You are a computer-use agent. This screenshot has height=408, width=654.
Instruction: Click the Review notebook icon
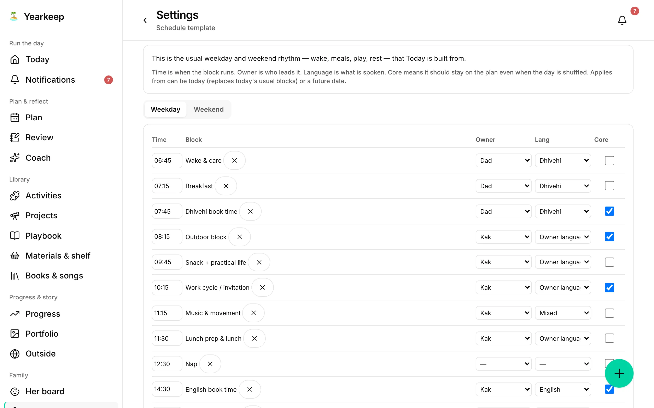pos(15,138)
